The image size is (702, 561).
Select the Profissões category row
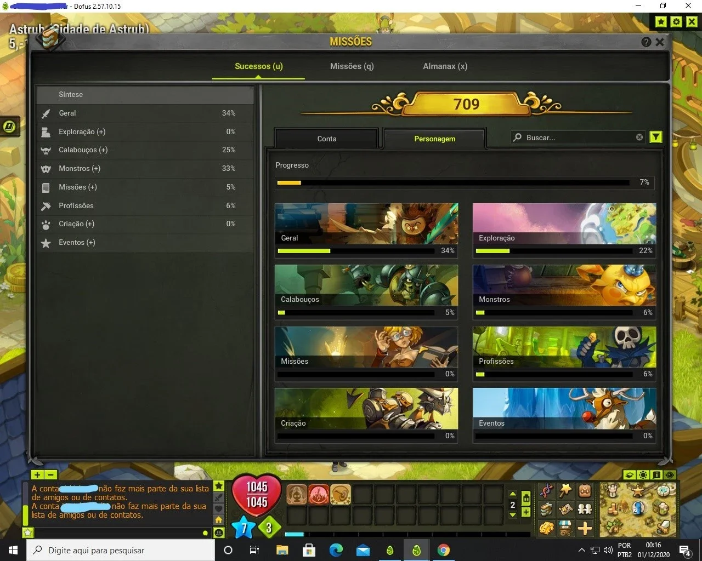[x=145, y=205]
